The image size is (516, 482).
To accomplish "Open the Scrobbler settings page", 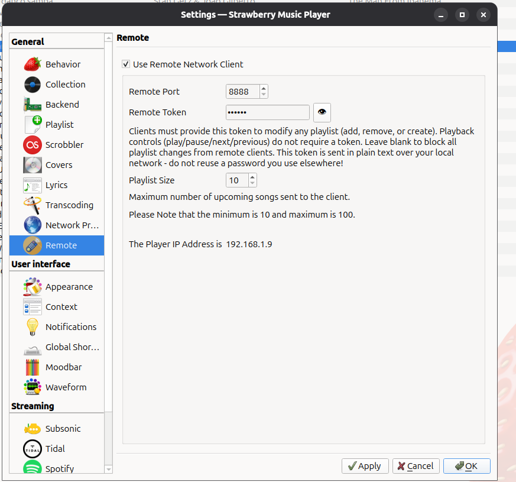I will point(57,144).
